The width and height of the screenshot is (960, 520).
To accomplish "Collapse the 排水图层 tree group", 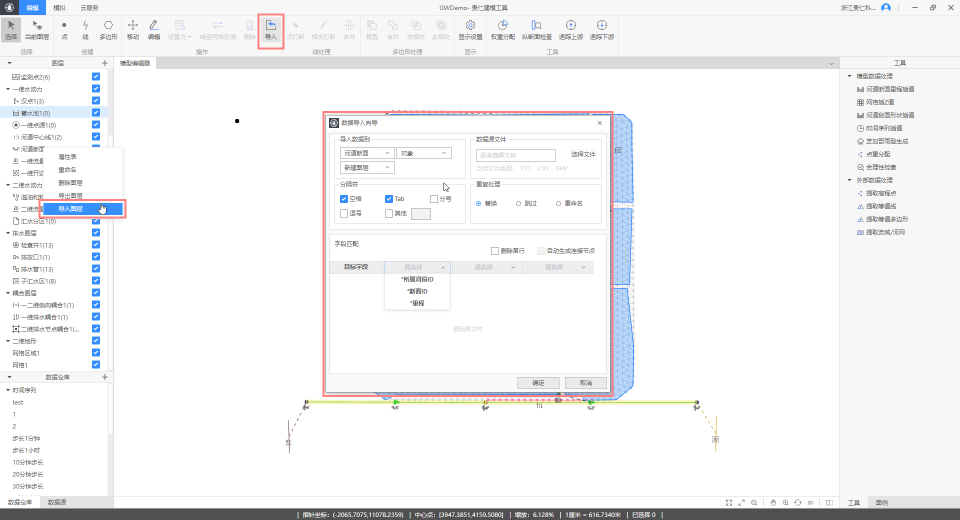I will pos(8,233).
